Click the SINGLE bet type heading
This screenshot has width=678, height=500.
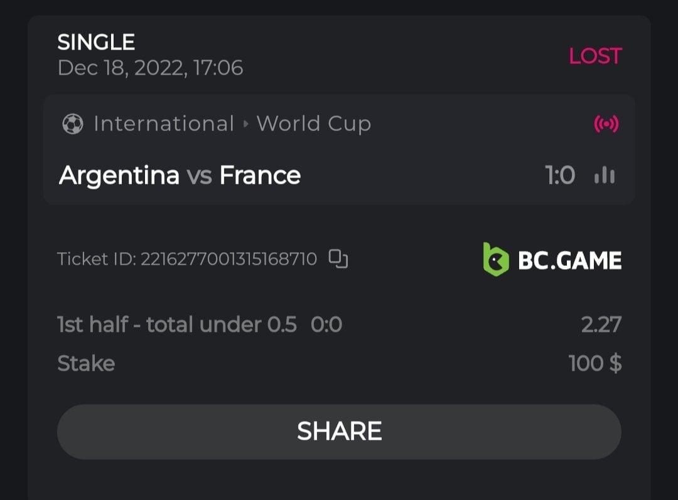click(96, 42)
